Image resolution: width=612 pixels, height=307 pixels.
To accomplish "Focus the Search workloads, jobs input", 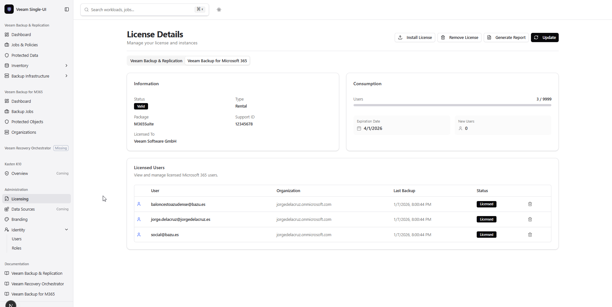I will click(142, 10).
